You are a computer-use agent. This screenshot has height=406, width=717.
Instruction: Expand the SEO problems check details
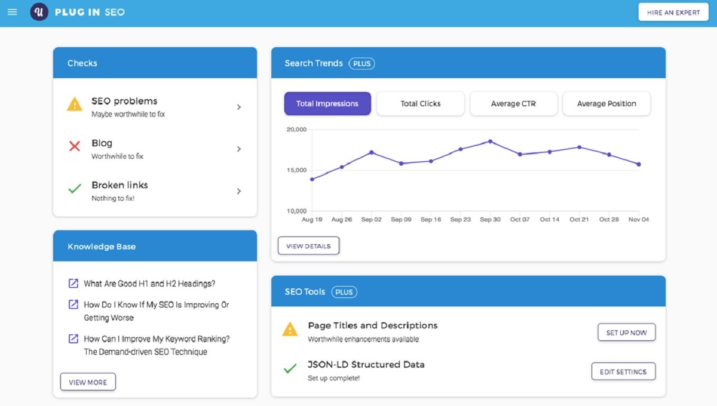(238, 107)
